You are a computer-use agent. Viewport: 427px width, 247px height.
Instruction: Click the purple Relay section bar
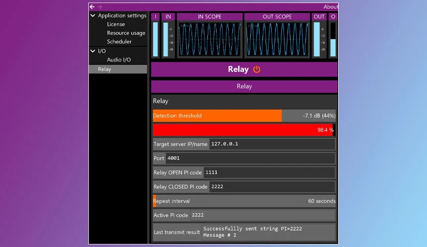[244, 86]
